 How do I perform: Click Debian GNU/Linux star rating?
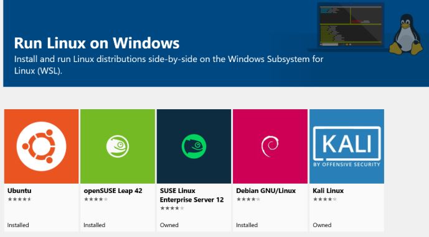pyautogui.click(x=248, y=199)
